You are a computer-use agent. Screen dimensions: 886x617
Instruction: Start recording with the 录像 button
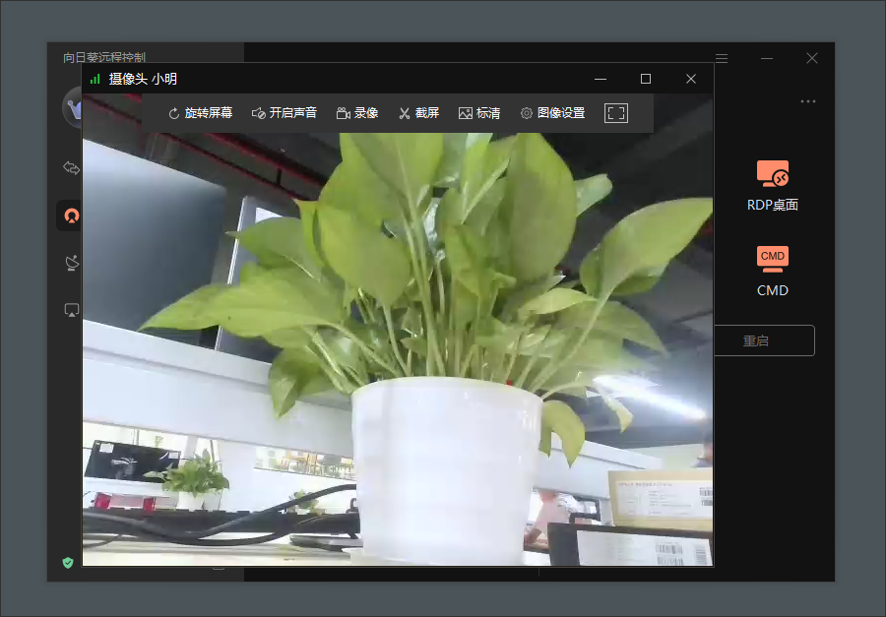(356, 113)
